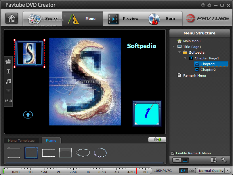Click the Softpedia title text on canvas
This screenshot has width=233, height=175.
point(142,46)
